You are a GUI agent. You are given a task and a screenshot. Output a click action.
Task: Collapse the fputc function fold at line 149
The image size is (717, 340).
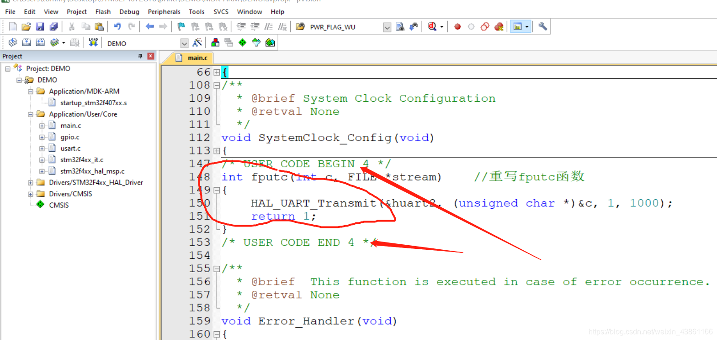click(217, 190)
